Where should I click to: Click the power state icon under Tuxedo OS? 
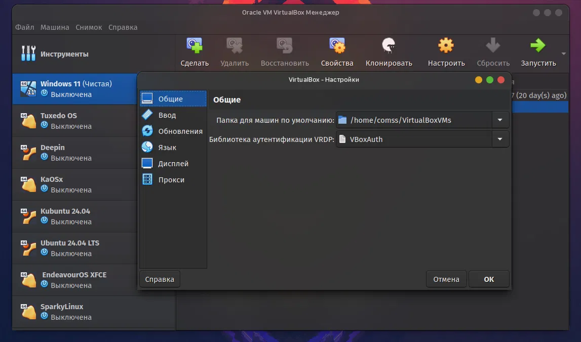pyautogui.click(x=44, y=125)
